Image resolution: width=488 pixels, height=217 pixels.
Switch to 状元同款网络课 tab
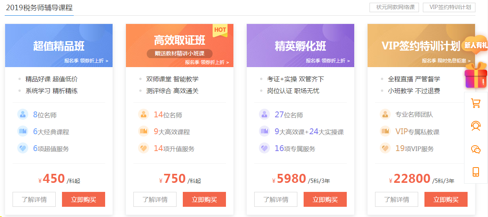394,7
